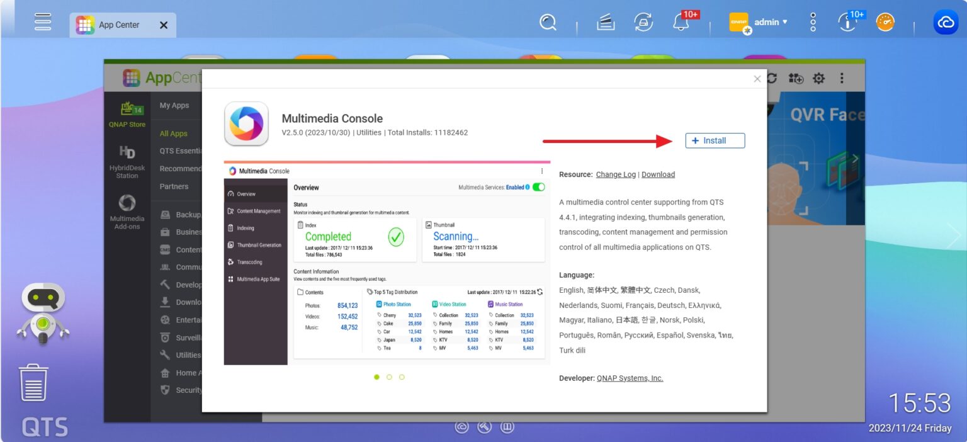Screen dimensions: 967x442
Task: Open the QTS main menu hamburger icon
Action: click(43, 23)
